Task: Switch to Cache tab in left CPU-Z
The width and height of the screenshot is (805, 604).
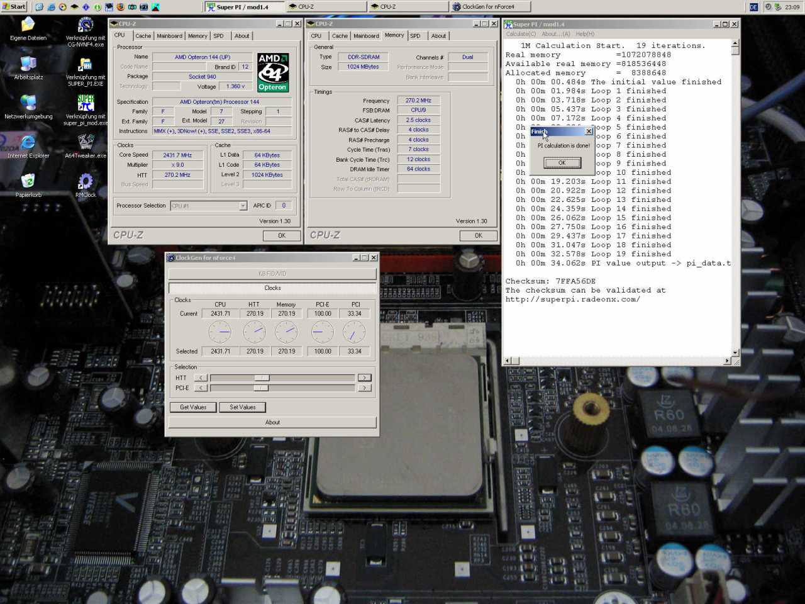Action: tap(143, 36)
